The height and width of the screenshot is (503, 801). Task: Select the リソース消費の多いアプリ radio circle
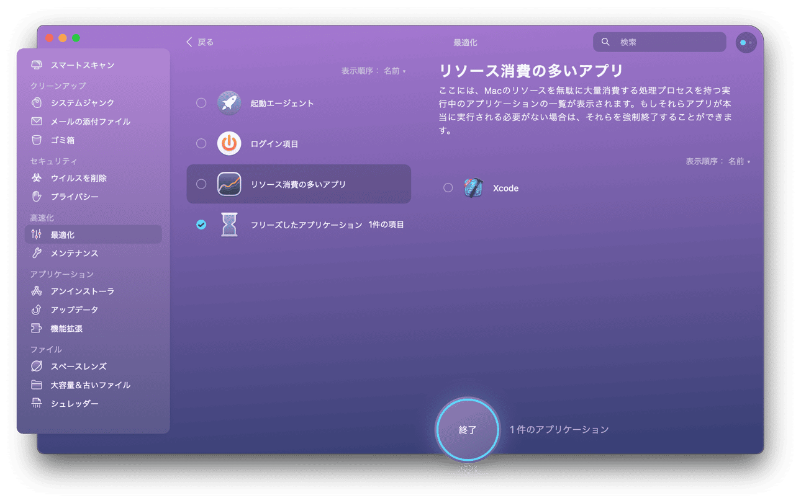[201, 184]
